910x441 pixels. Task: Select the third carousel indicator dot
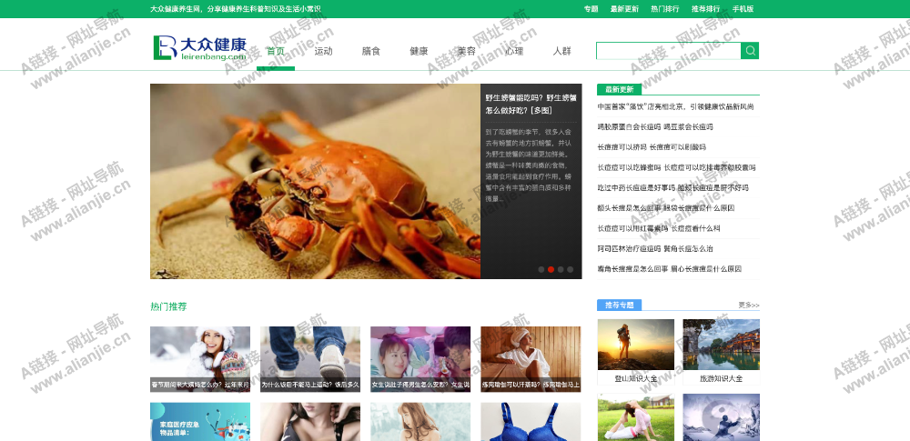click(x=561, y=269)
